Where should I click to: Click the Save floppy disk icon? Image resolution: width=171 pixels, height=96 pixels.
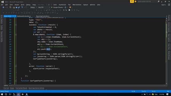[x=17, y=7]
